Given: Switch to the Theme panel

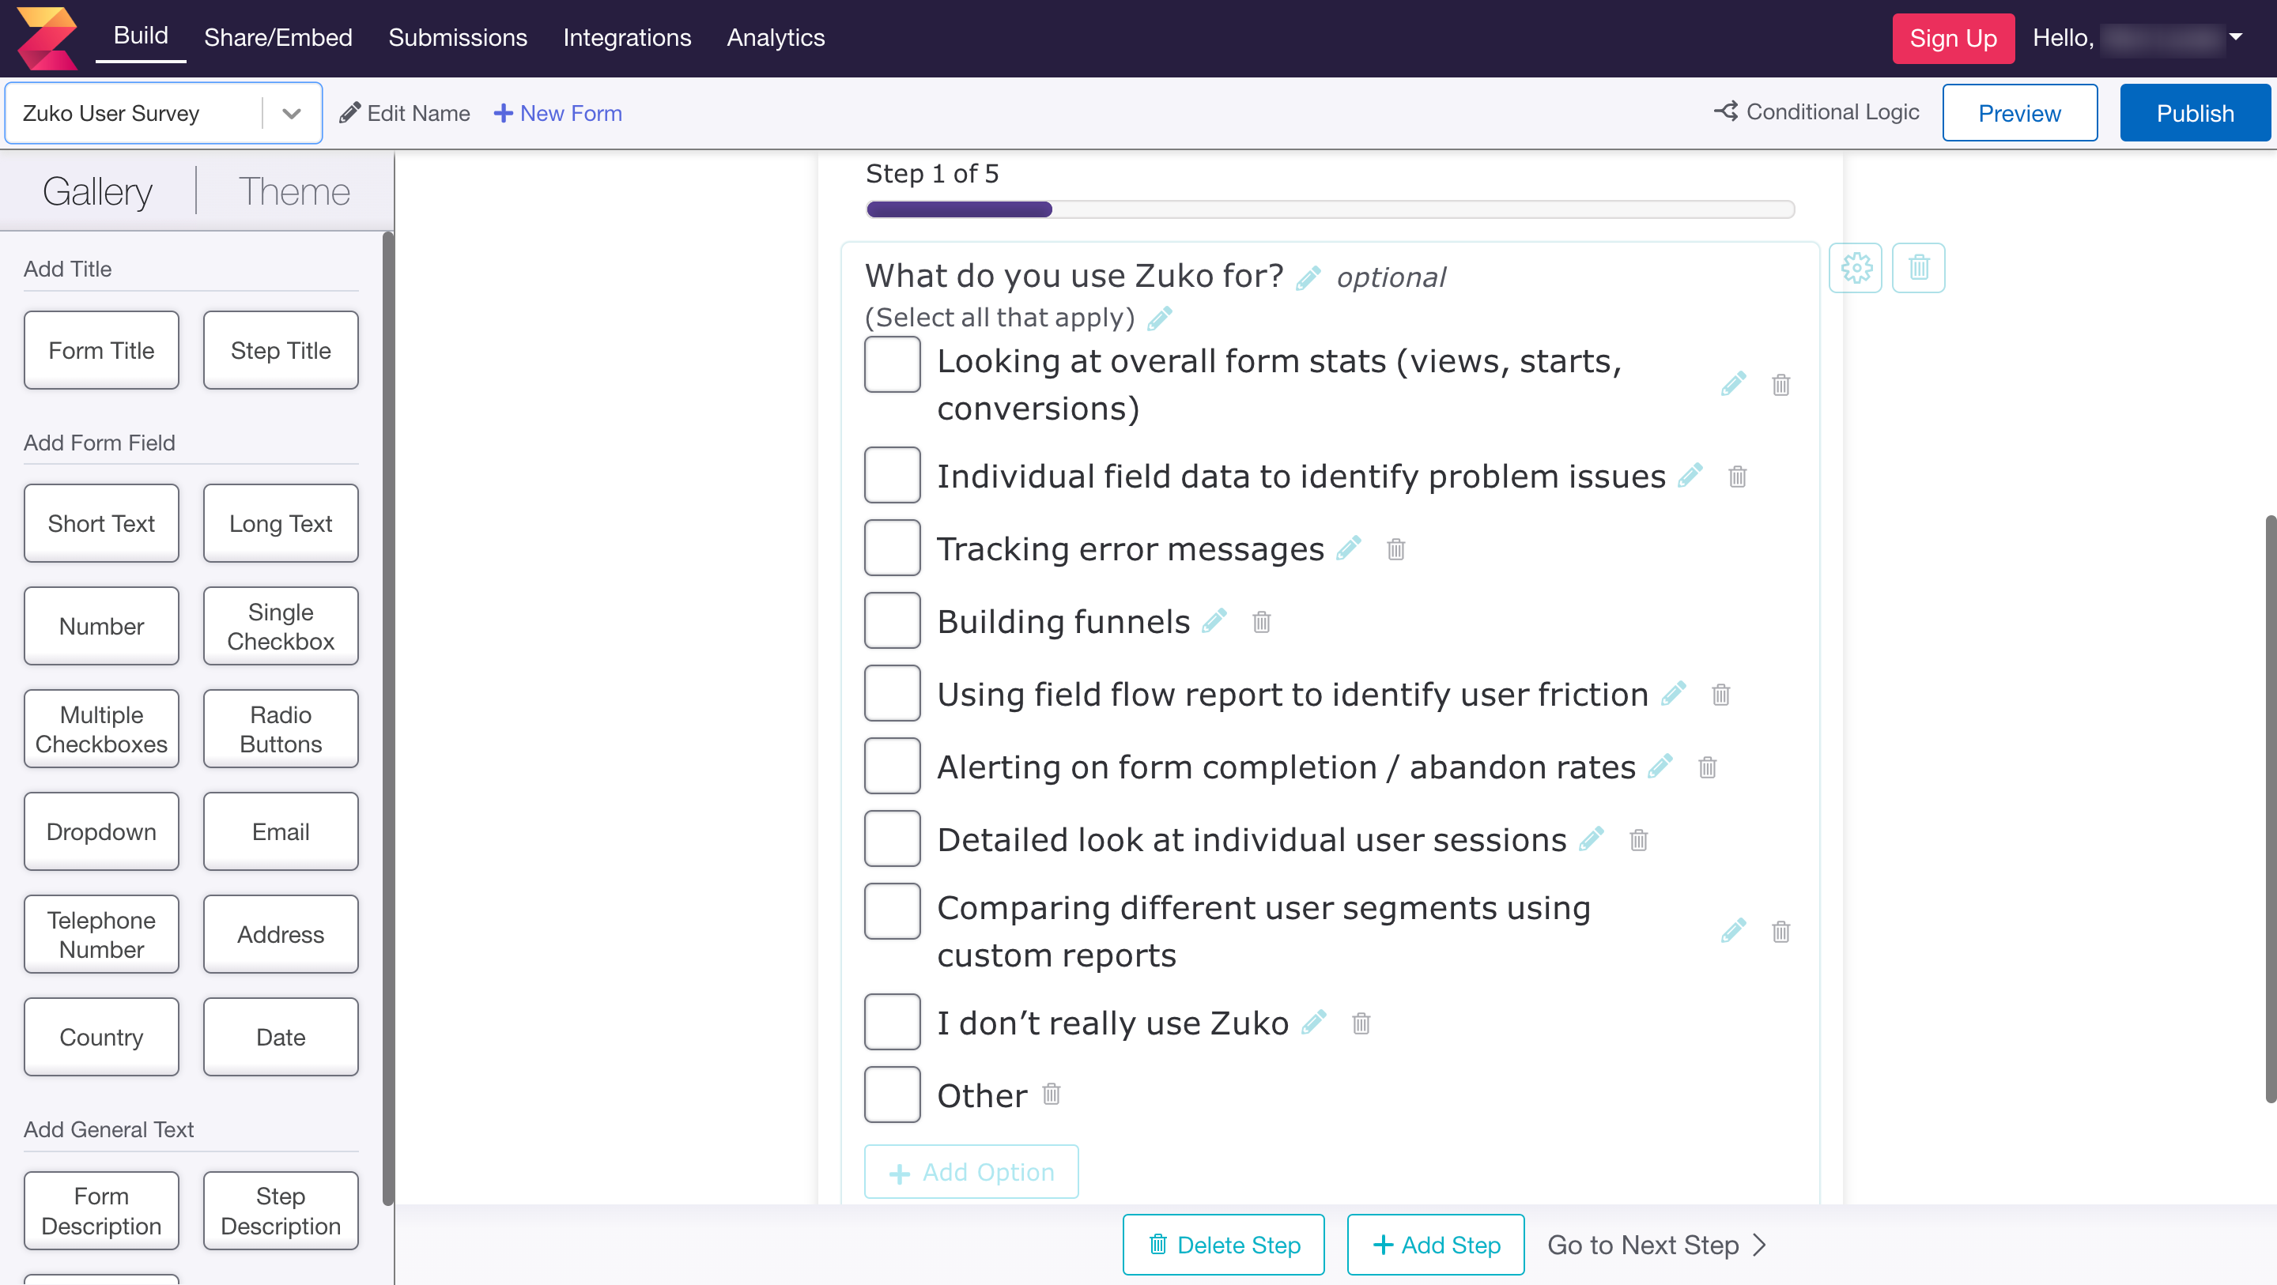Looking at the screenshot, I should tap(294, 191).
